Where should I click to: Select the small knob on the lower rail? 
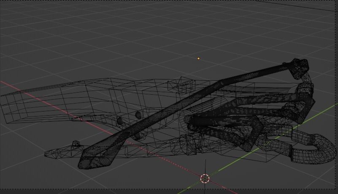pos(75,144)
